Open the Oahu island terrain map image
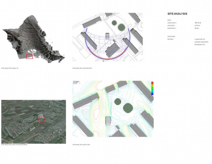This screenshot has width=212, height=164. (x=33, y=39)
